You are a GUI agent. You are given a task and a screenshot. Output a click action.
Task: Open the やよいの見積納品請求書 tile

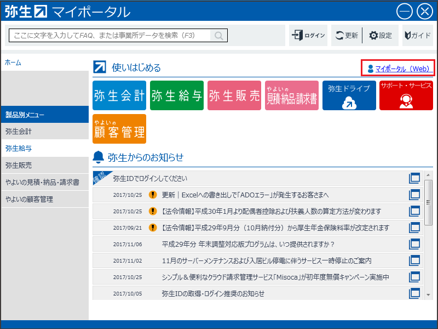point(292,95)
